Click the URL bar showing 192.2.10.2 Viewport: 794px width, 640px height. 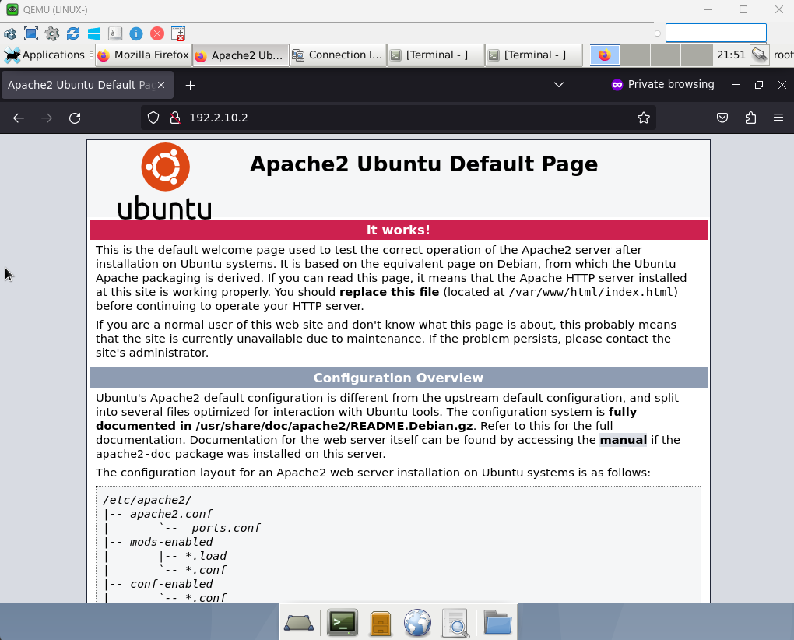[x=398, y=118]
